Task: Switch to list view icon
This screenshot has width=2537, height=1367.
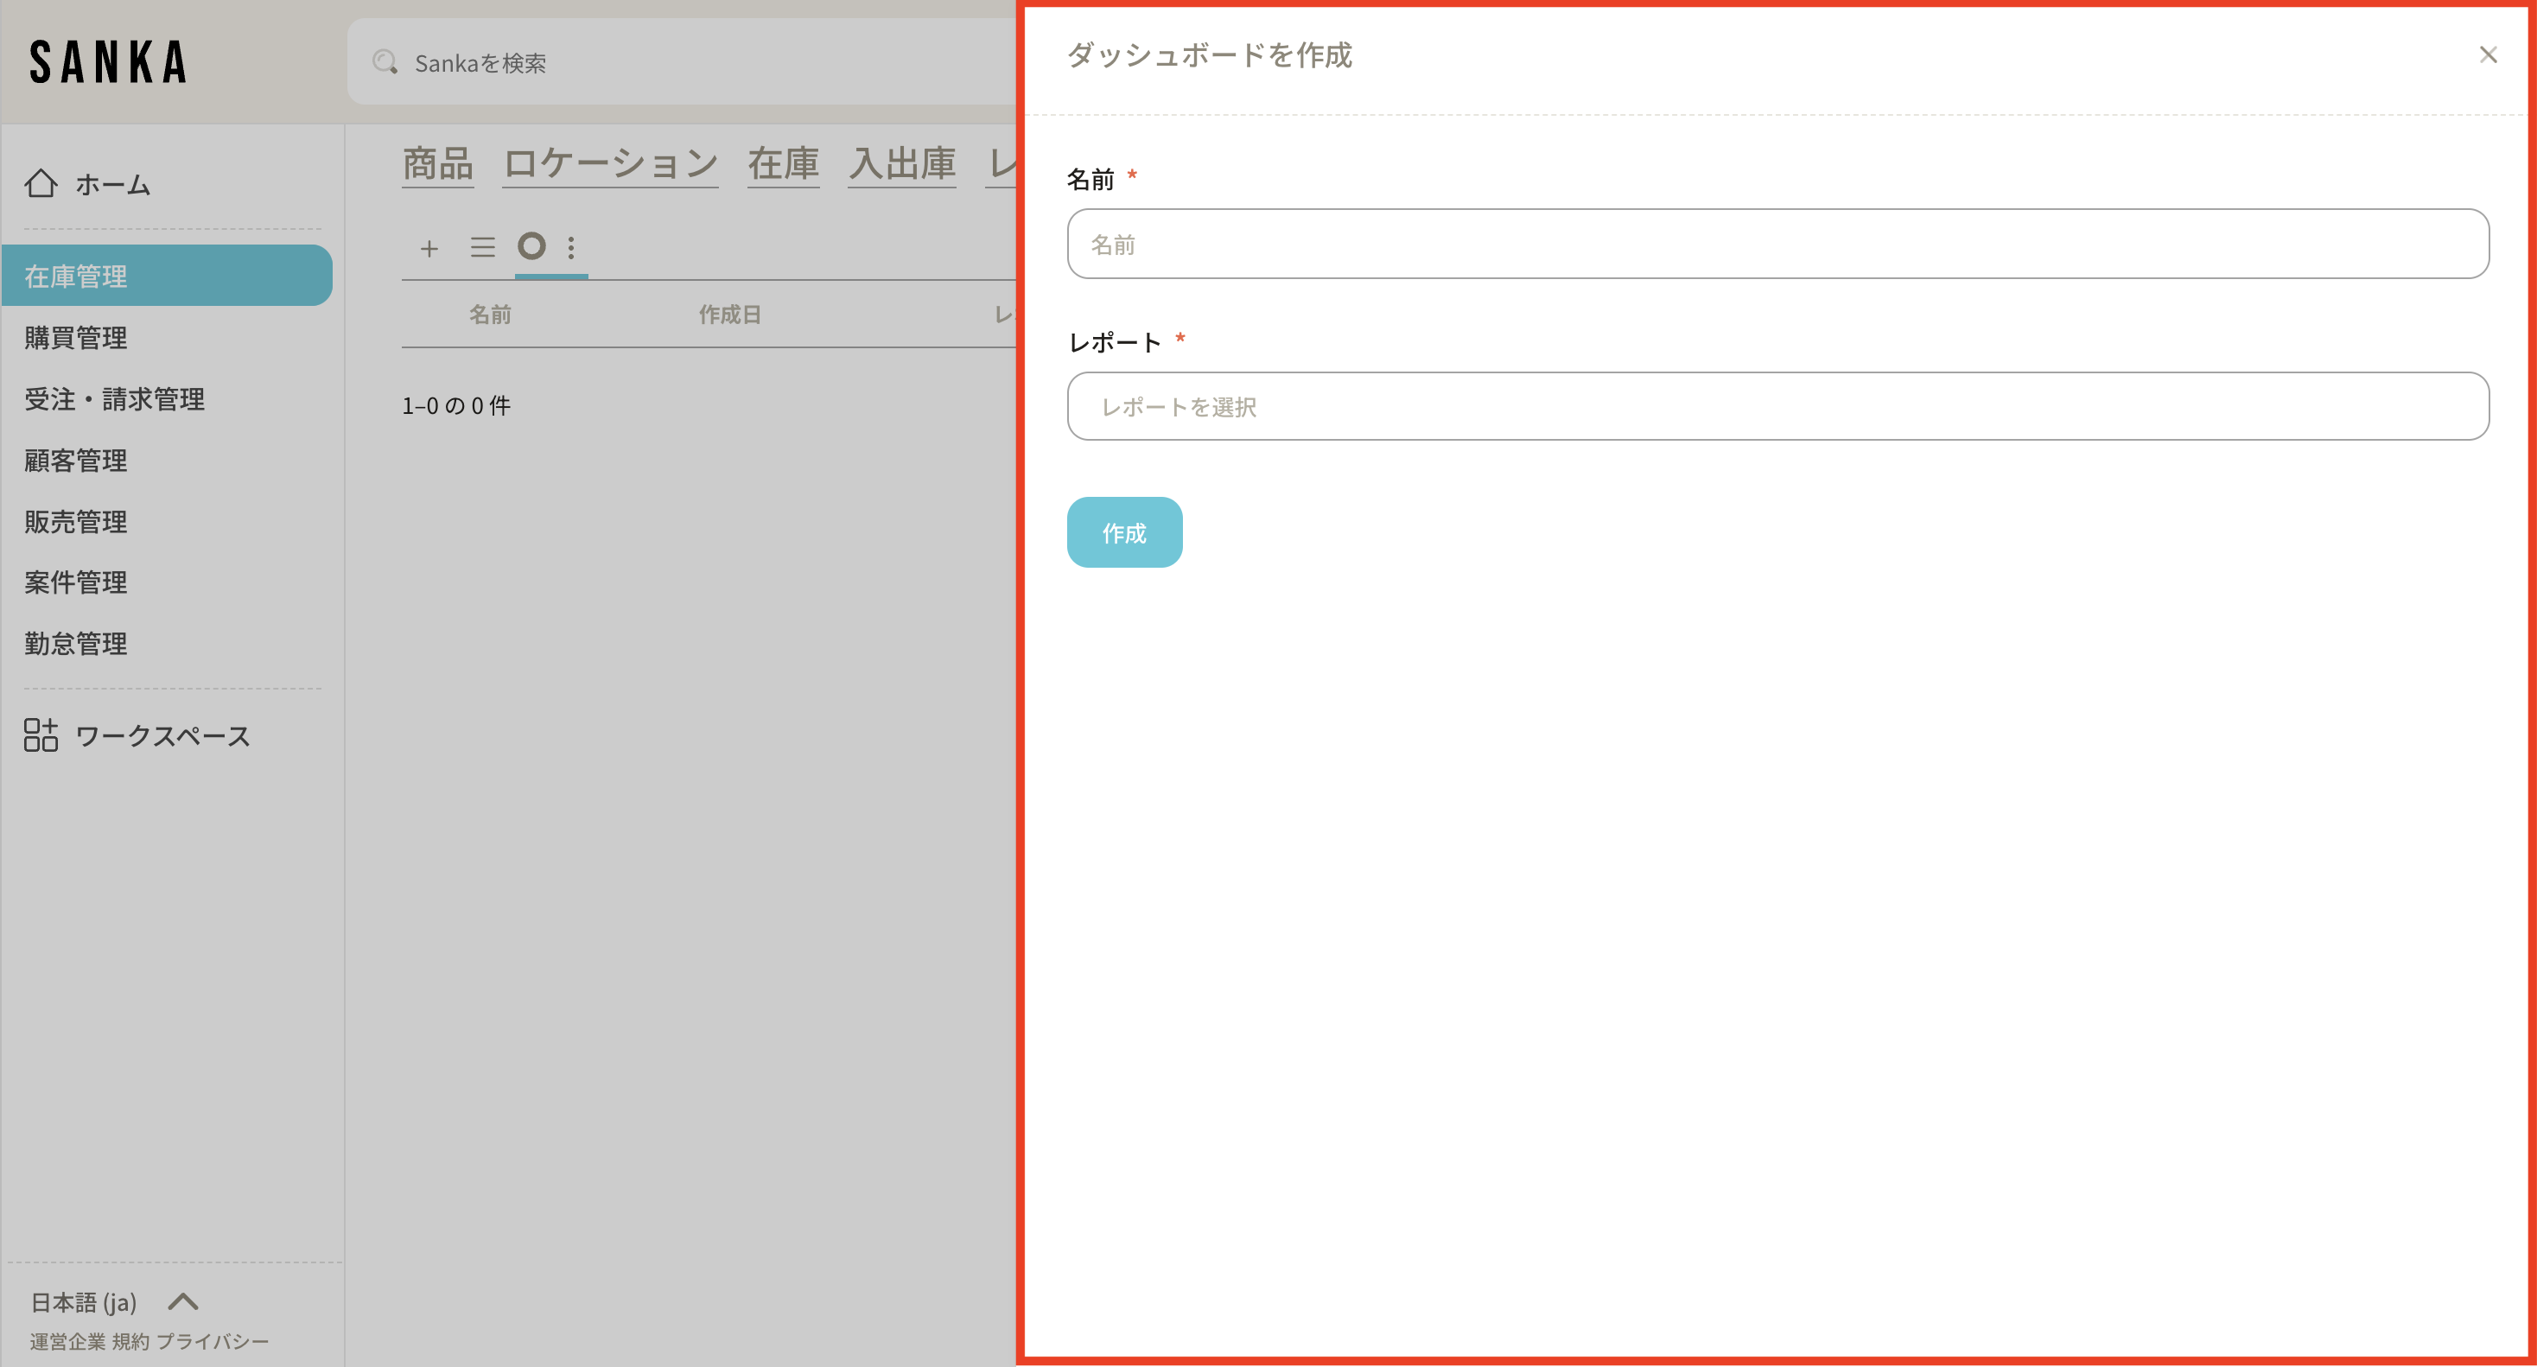Action: tap(481, 247)
